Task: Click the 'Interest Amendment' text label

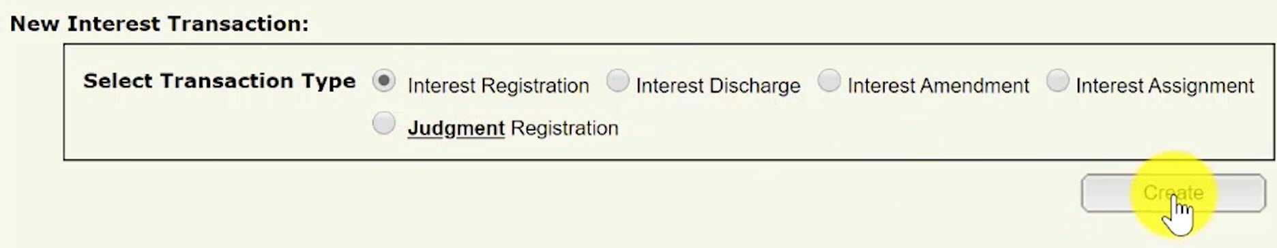Action: pyautogui.click(x=938, y=86)
